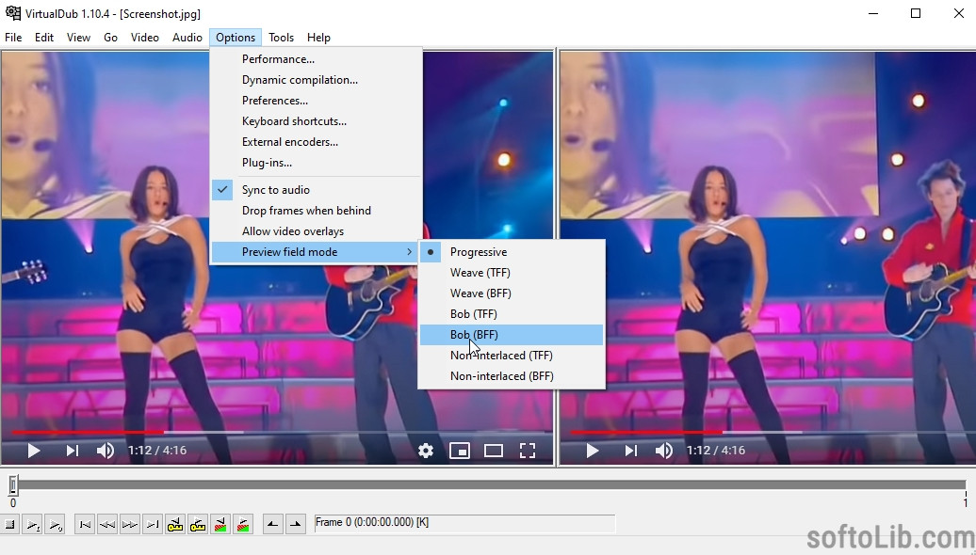Open the Tools menu
The width and height of the screenshot is (976, 555).
pyautogui.click(x=282, y=38)
